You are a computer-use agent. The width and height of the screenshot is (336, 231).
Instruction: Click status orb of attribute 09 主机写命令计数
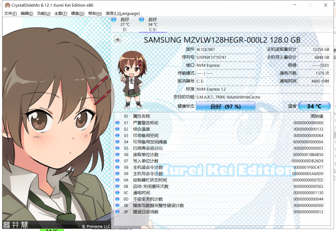point(117,173)
